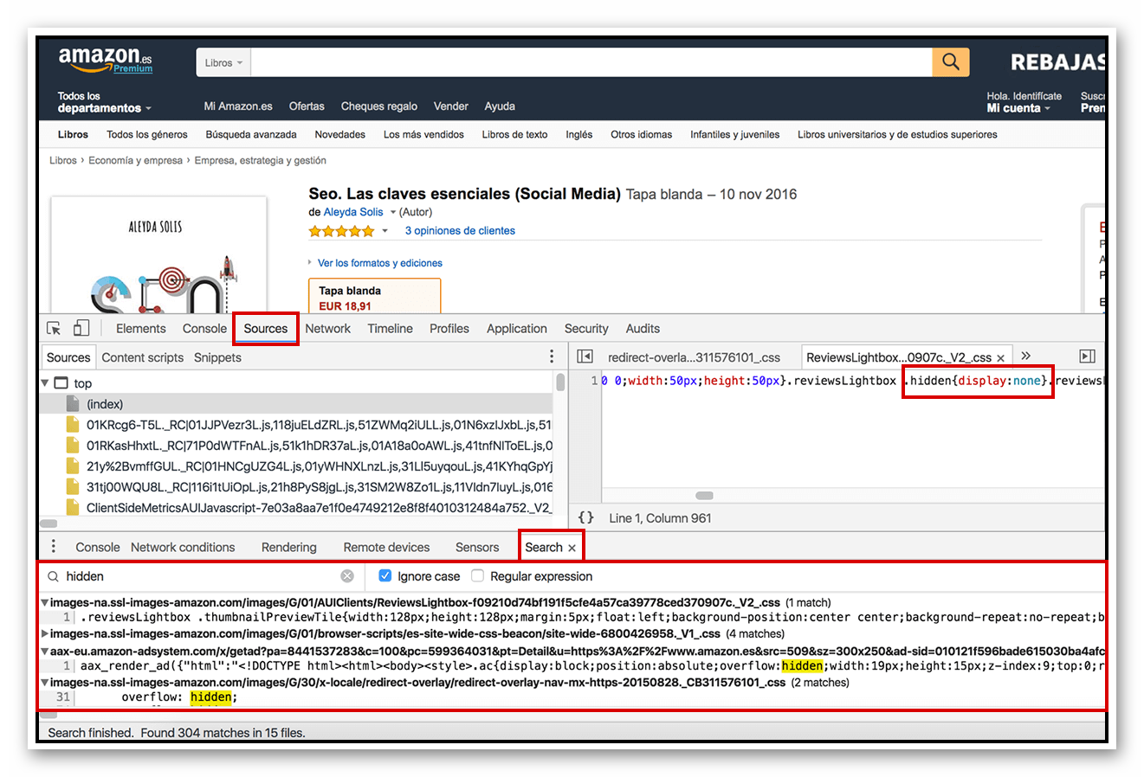The height and width of the screenshot is (777, 1144).
Task: Open the Libros search category dropdown
Action: click(223, 62)
